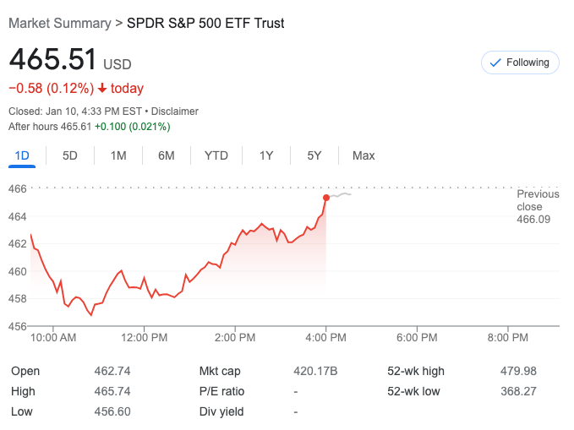Toggle the Following button
The height and width of the screenshot is (430, 574).
point(520,63)
